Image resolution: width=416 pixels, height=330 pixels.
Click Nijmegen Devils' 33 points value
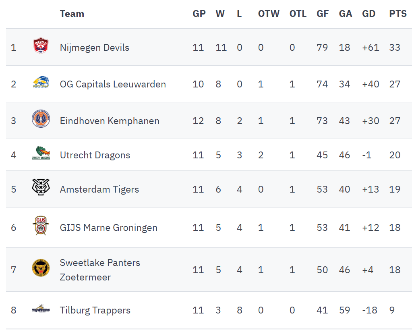pos(395,48)
